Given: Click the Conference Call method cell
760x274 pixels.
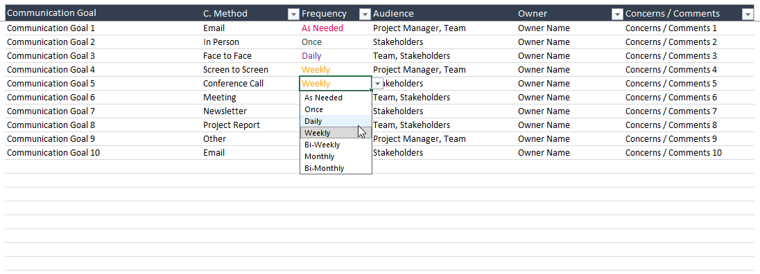Looking at the screenshot, I should pos(250,84).
